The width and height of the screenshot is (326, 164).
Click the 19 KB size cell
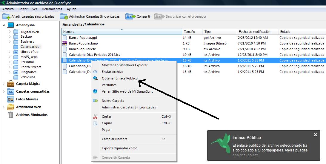187,55
